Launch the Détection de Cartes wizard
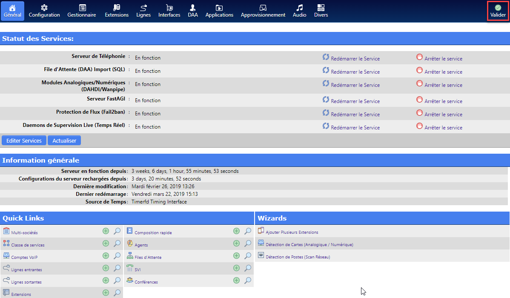510x298 pixels. [309, 245]
